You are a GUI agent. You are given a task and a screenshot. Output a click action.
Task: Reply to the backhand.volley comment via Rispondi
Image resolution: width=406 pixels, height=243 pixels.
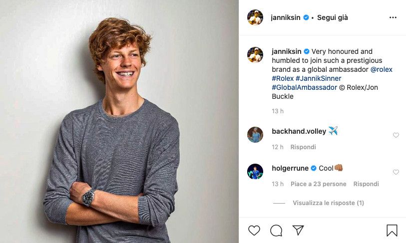coord(303,147)
